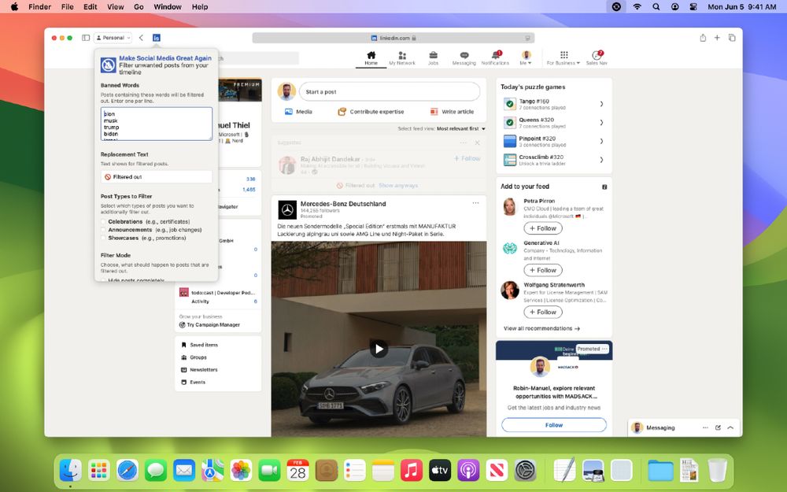Follow Wolfgang Stratenwerth
Image resolution: width=787 pixels, height=492 pixels.
543,313
